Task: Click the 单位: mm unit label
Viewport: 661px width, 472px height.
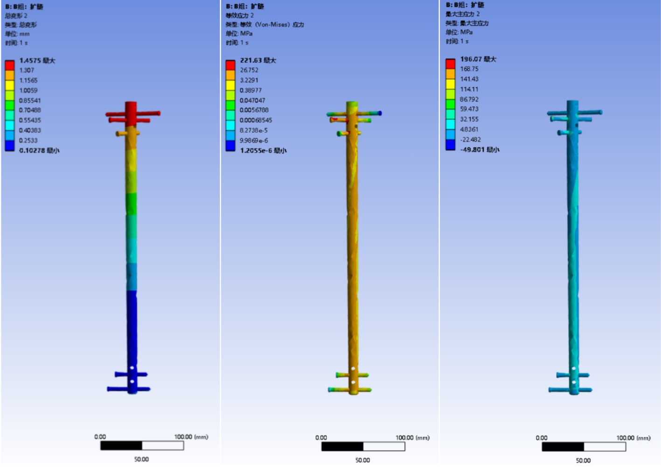Action: [x=17, y=34]
